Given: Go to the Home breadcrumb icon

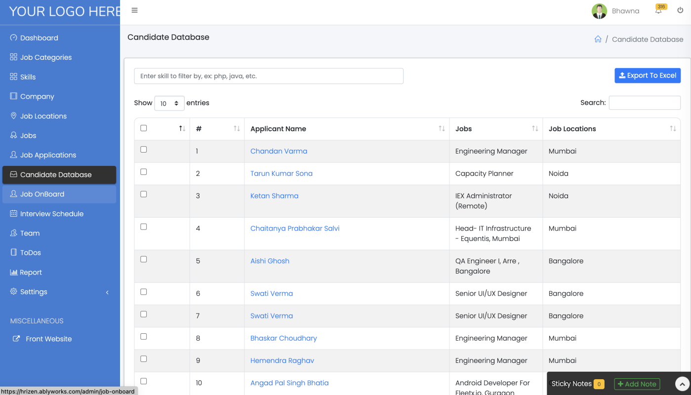Looking at the screenshot, I should [598, 39].
